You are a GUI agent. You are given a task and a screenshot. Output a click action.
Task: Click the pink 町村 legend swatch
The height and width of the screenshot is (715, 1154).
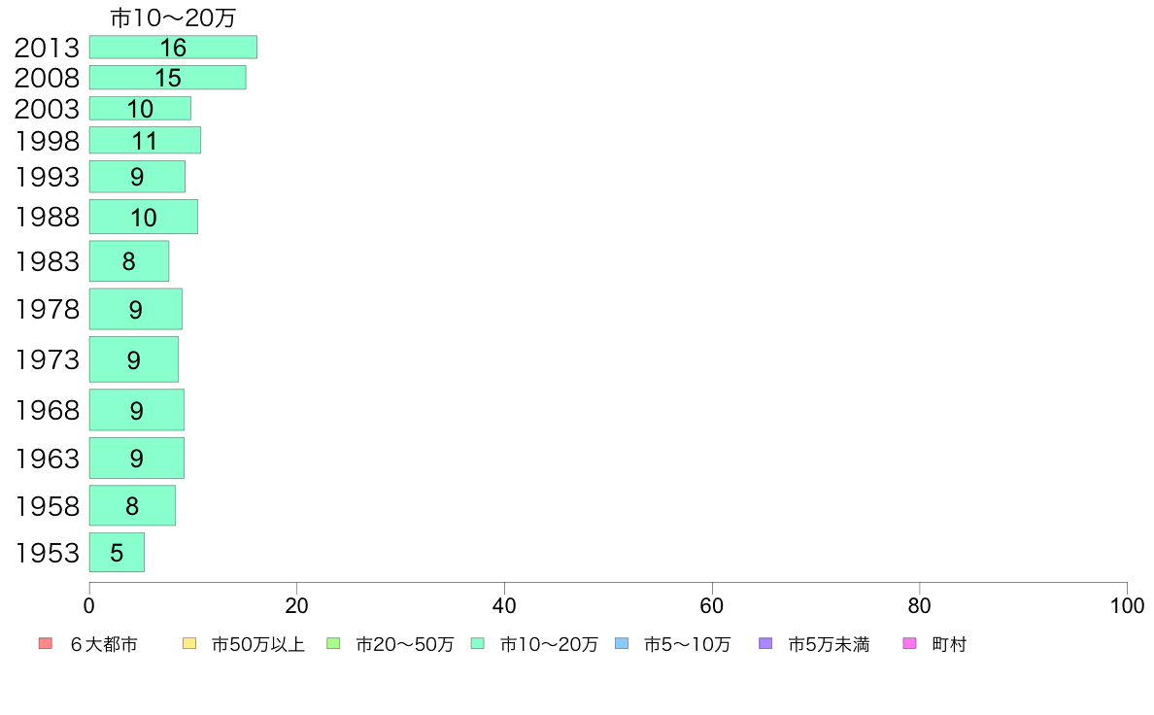pyautogui.click(x=909, y=643)
